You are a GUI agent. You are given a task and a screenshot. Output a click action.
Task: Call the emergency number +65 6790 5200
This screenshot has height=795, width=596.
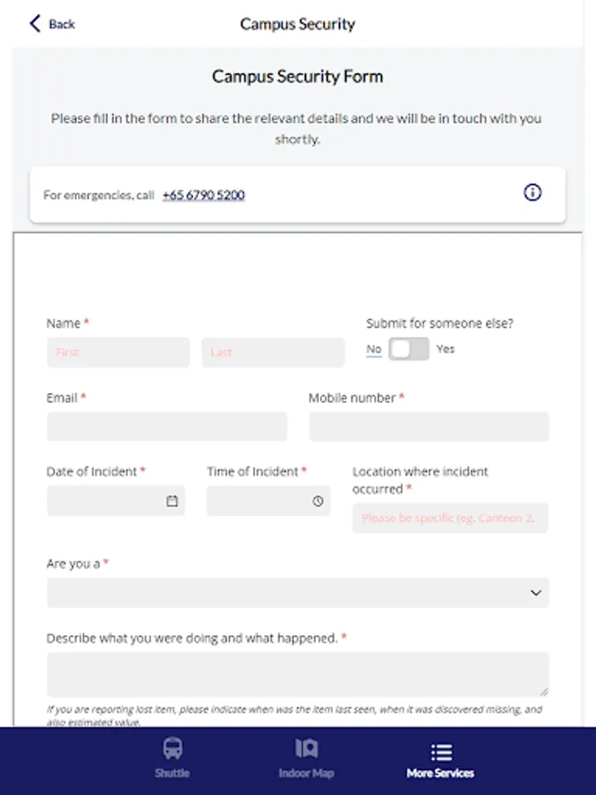click(203, 194)
